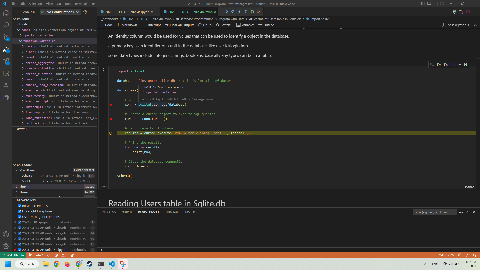
Task: Open the Explorer view in activity bar
Action: 6,13
